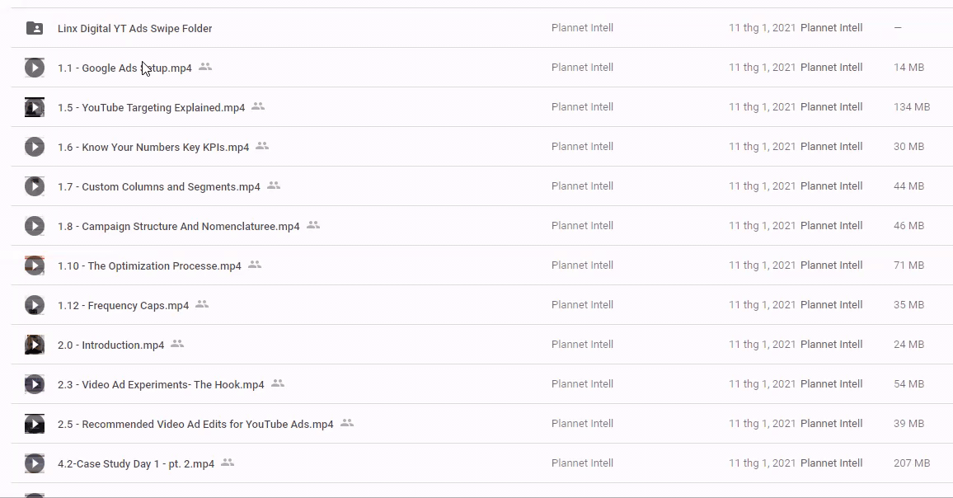Click video icon of 4.2-Case Study Day 1
This screenshot has width=953, height=498.
pyautogui.click(x=35, y=463)
